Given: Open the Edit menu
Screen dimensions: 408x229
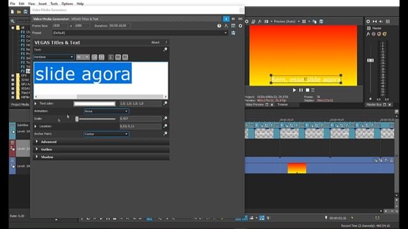Looking at the screenshot, I should tap(22, 4).
